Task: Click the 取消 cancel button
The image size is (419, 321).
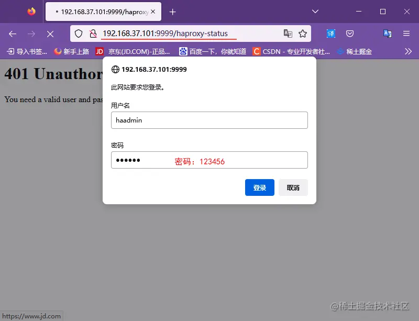Action: (x=293, y=187)
